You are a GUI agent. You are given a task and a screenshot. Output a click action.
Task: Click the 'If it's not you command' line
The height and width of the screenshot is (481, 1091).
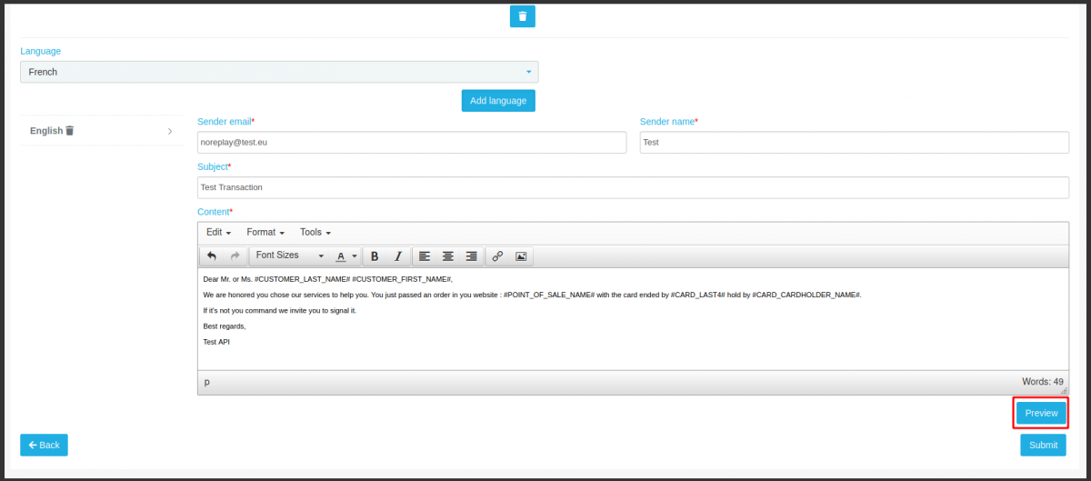pos(280,310)
